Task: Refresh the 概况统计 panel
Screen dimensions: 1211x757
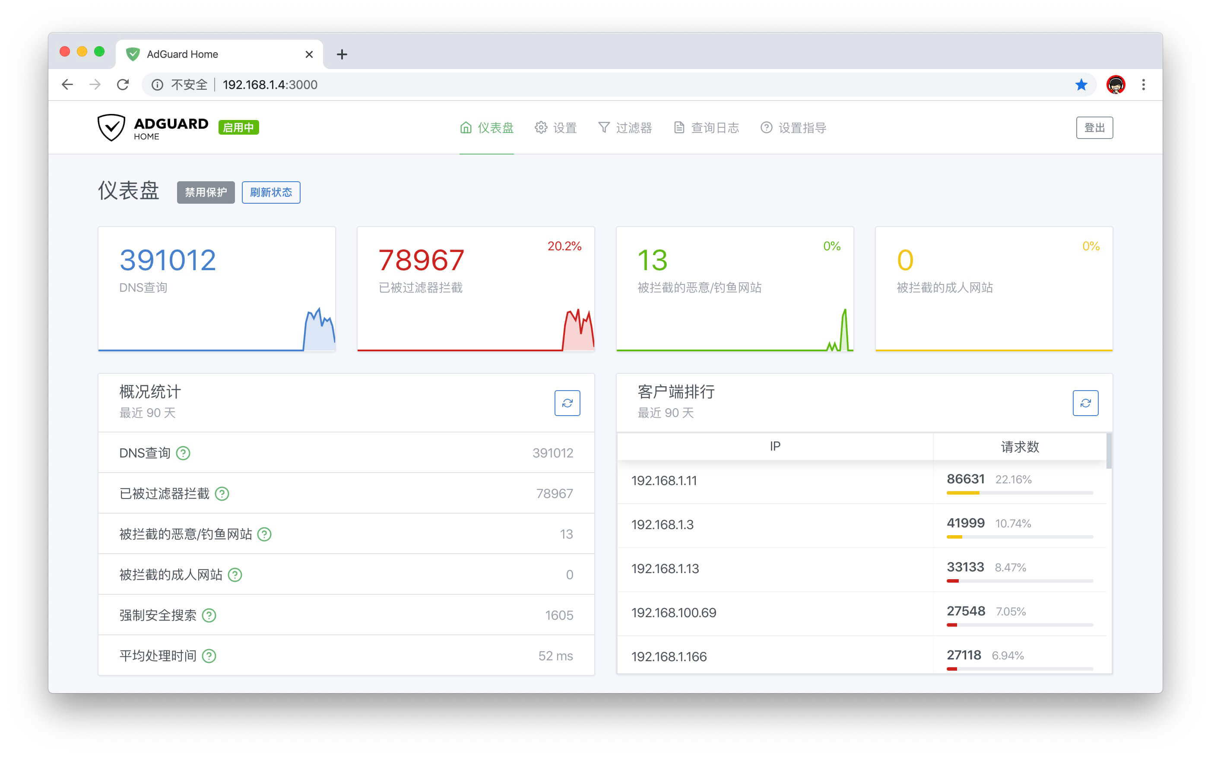Action: click(567, 403)
